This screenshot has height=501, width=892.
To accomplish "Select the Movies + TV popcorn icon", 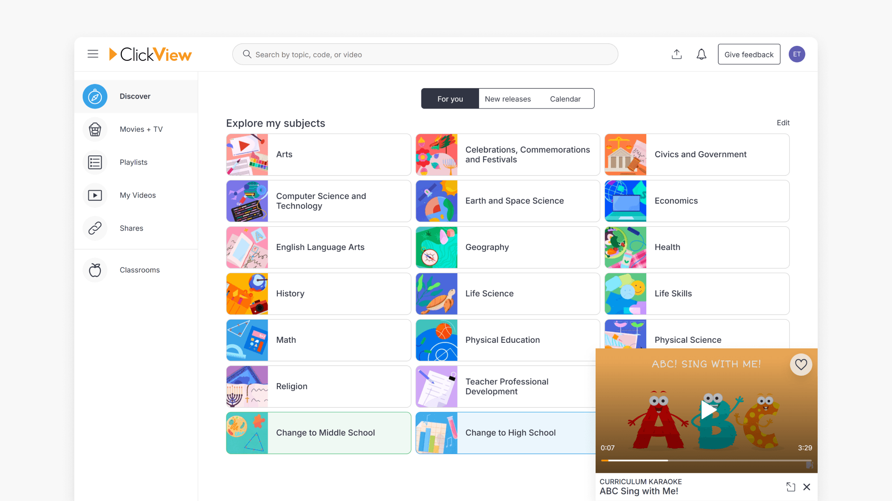I will click(x=95, y=129).
